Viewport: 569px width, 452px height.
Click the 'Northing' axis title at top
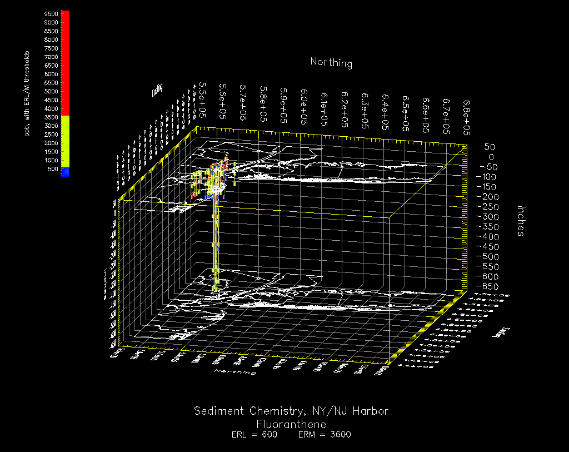[x=331, y=63]
